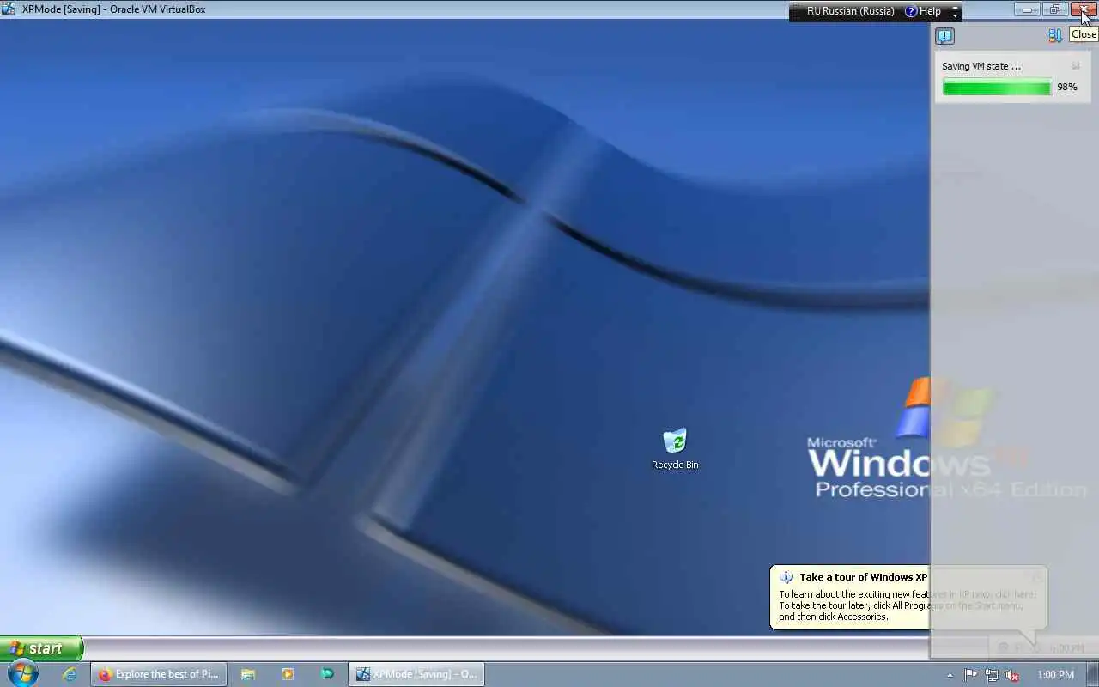Click the green arrow taskbar icon
Image resolution: width=1099 pixels, height=687 pixels.
(327, 674)
